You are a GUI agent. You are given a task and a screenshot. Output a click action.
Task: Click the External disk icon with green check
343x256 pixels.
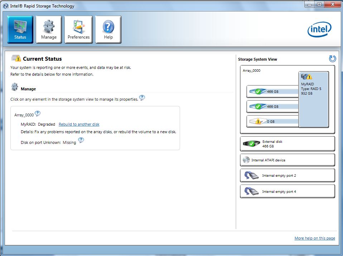(251, 144)
